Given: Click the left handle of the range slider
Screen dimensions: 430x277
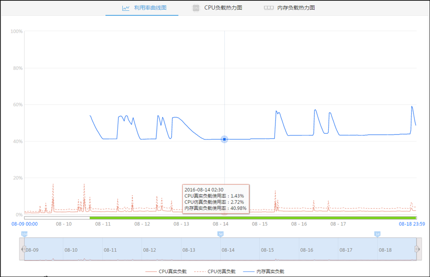Looking at the screenshot, I should pos(24,249).
